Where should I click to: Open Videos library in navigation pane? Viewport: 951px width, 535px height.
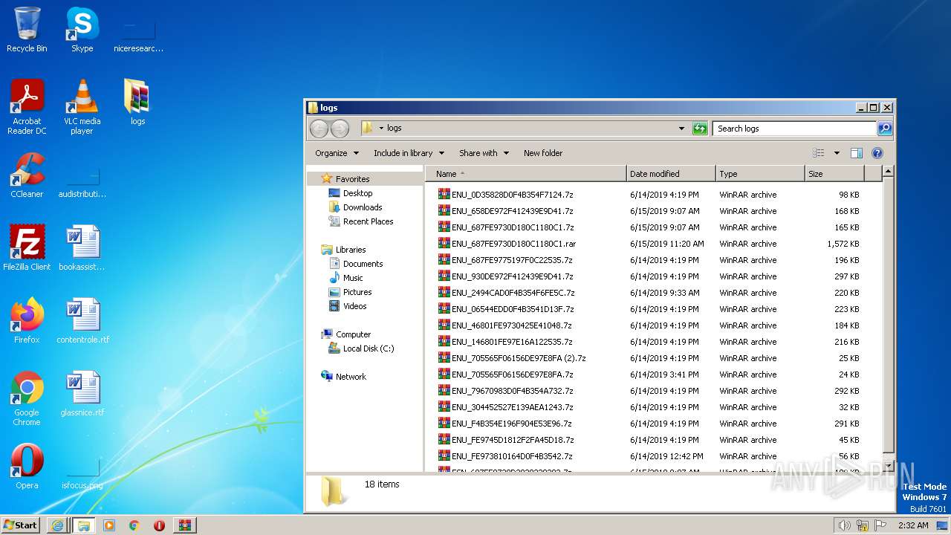tap(354, 306)
